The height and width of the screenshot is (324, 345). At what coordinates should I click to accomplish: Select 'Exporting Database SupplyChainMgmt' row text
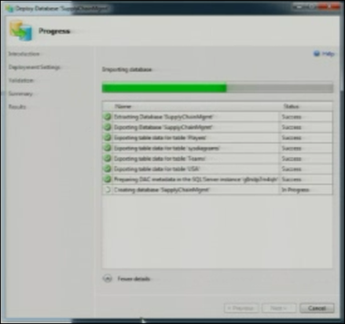[x=163, y=127]
